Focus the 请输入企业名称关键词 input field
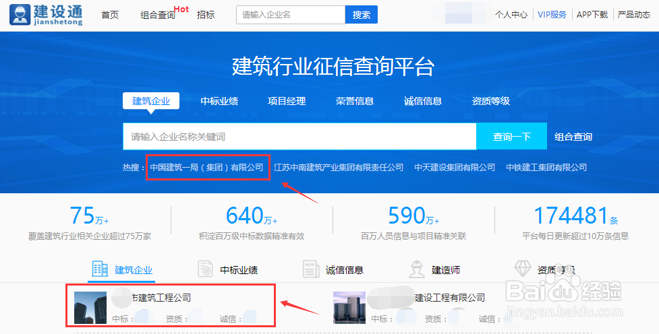 pyautogui.click(x=299, y=137)
